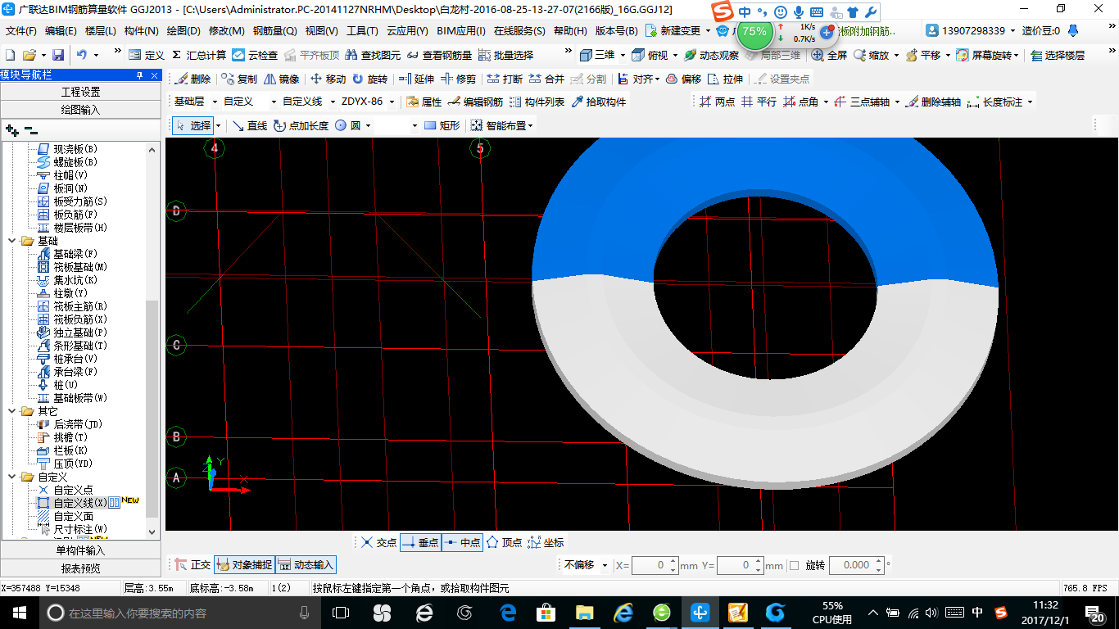Screen dimensions: 1119x629
Task: Select the 矩形 rectangle drawing tool
Action: (442, 125)
